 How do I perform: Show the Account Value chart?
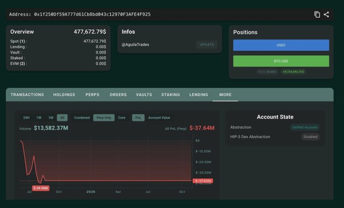[159, 118]
